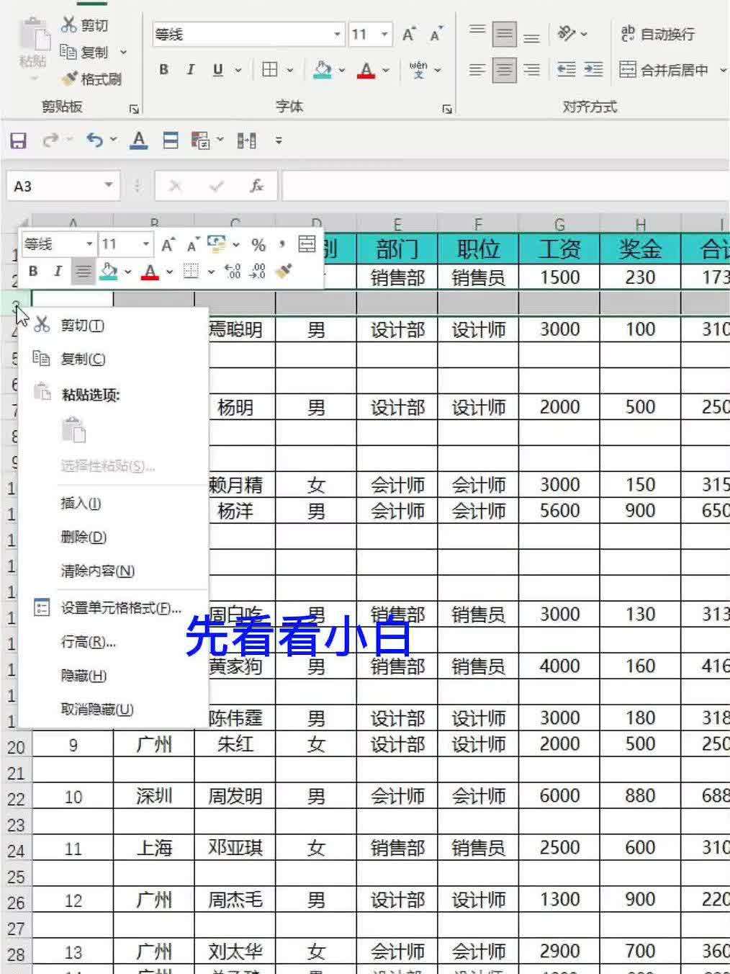Open the font size dropdown showing 11

click(x=385, y=34)
